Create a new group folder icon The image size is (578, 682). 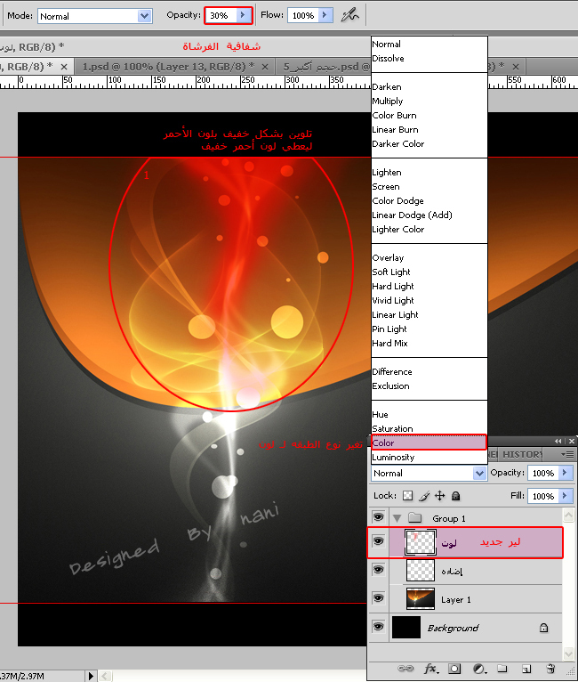click(502, 668)
